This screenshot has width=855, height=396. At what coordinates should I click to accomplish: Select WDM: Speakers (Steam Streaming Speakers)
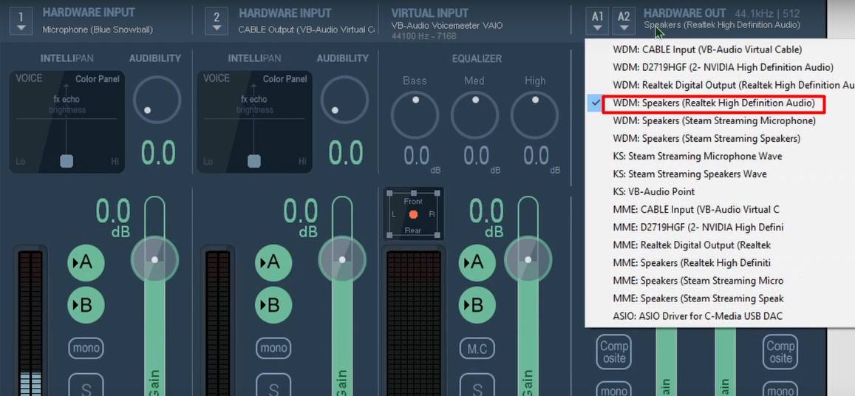pyautogui.click(x=720, y=138)
